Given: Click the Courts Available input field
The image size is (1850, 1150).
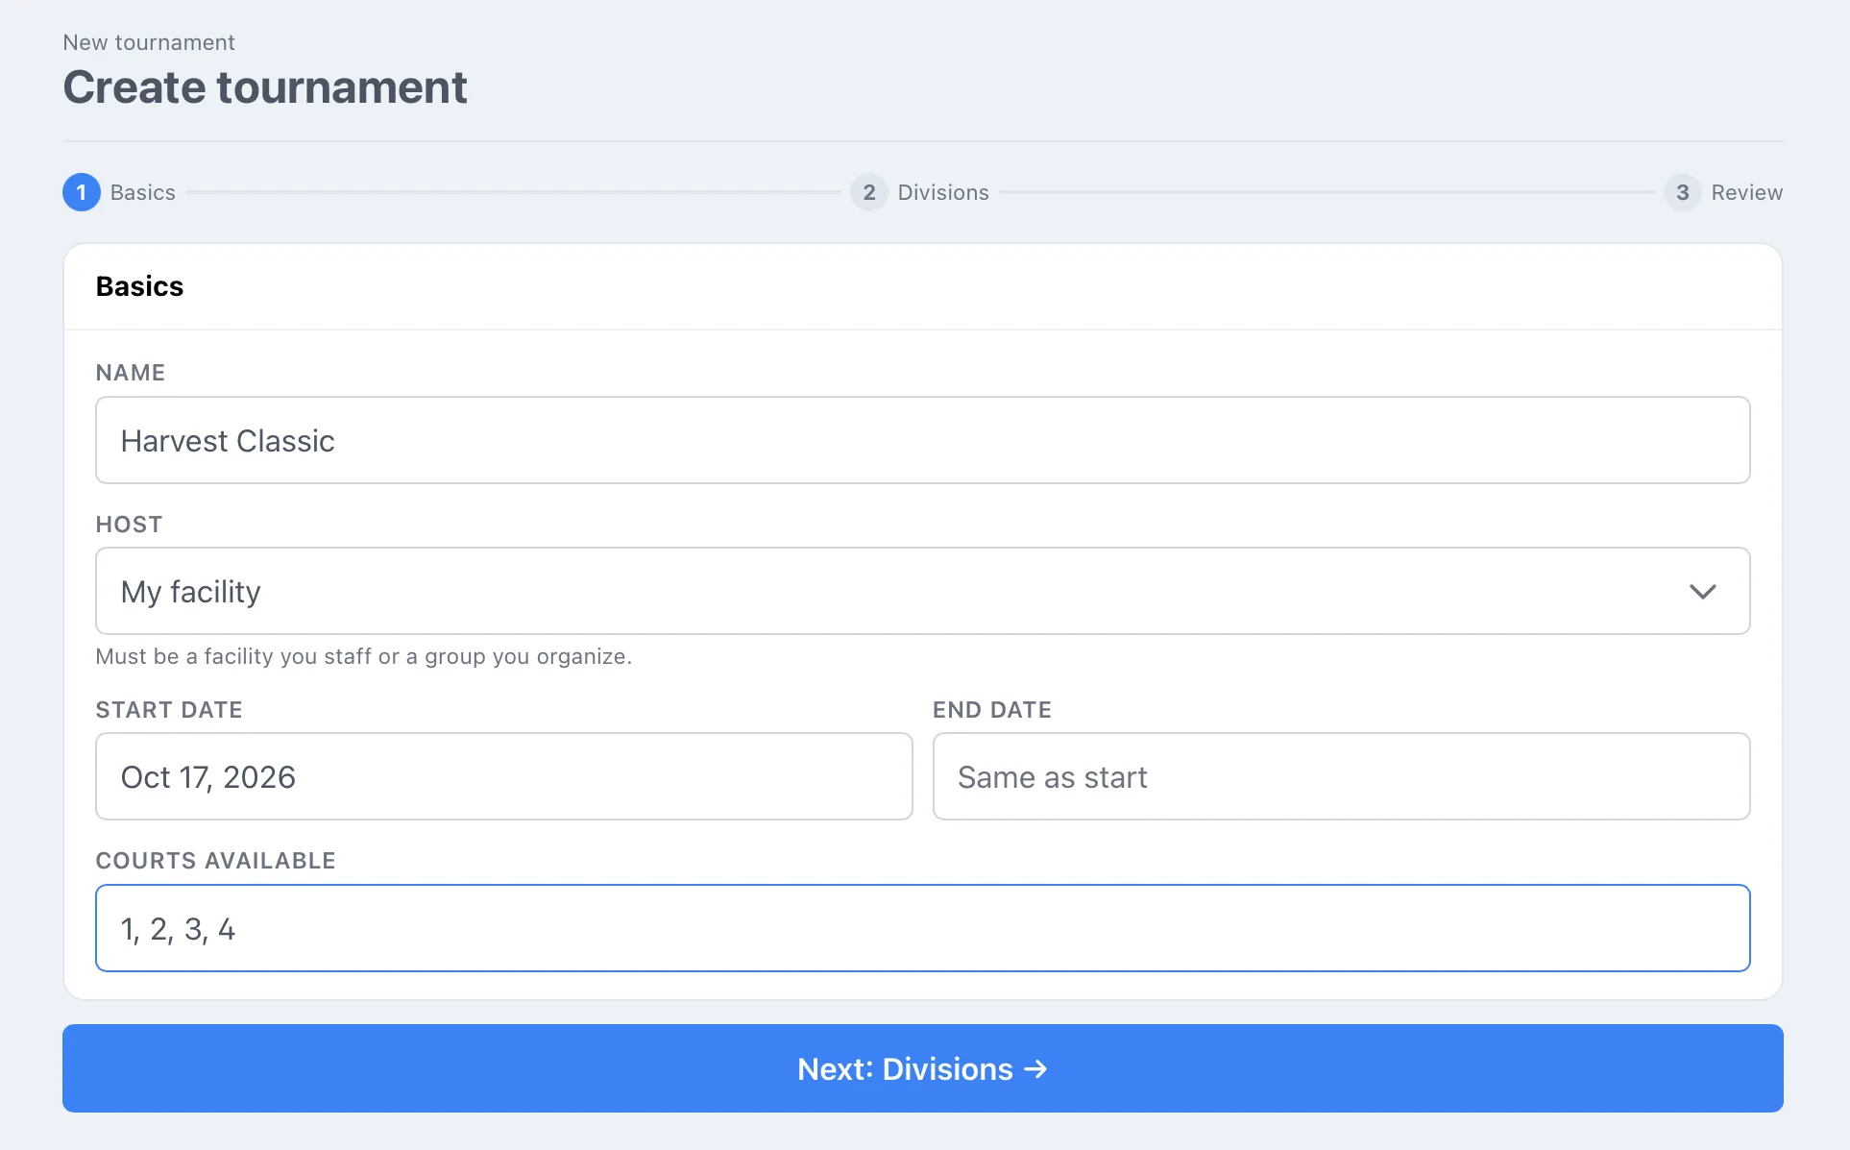Looking at the screenshot, I should [923, 928].
